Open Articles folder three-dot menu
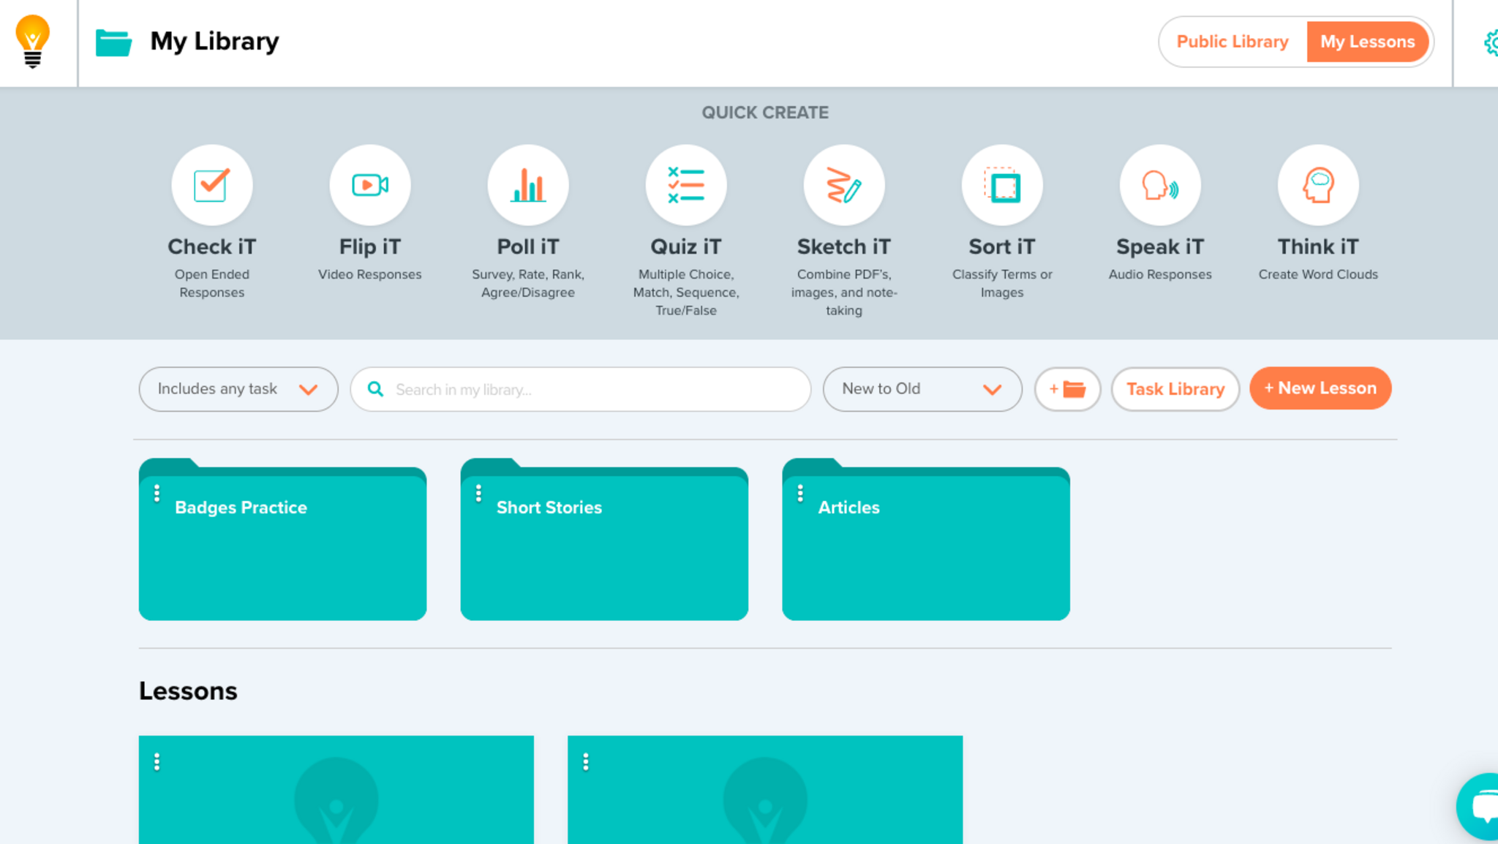The width and height of the screenshot is (1498, 844). coord(800,494)
